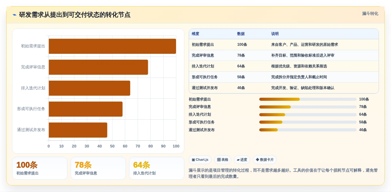This screenshot has height=192, width=391.
Task: Click the 78条 progress bar for 完成评审信息
Action: [308, 107]
